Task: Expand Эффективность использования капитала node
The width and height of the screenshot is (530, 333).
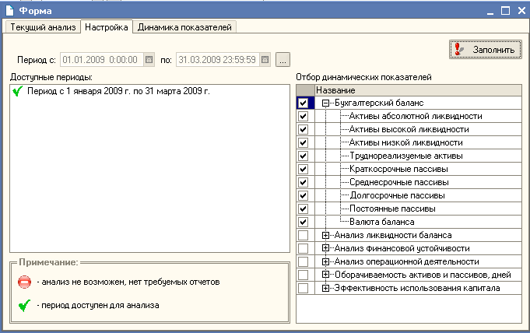Action: 325,288
